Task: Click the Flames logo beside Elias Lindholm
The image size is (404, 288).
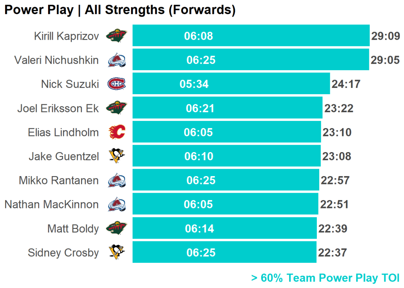Action: (x=117, y=132)
